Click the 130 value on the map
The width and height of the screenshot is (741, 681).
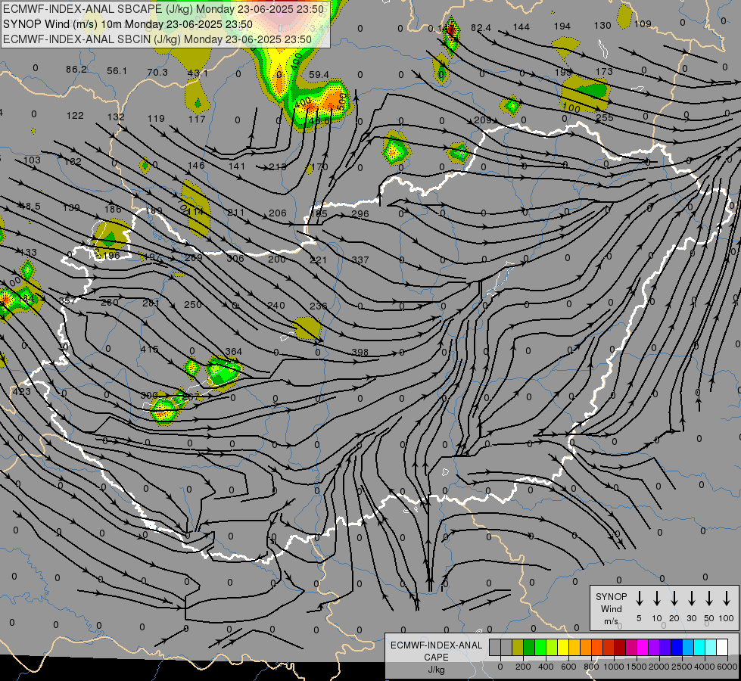(x=602, y=26)
